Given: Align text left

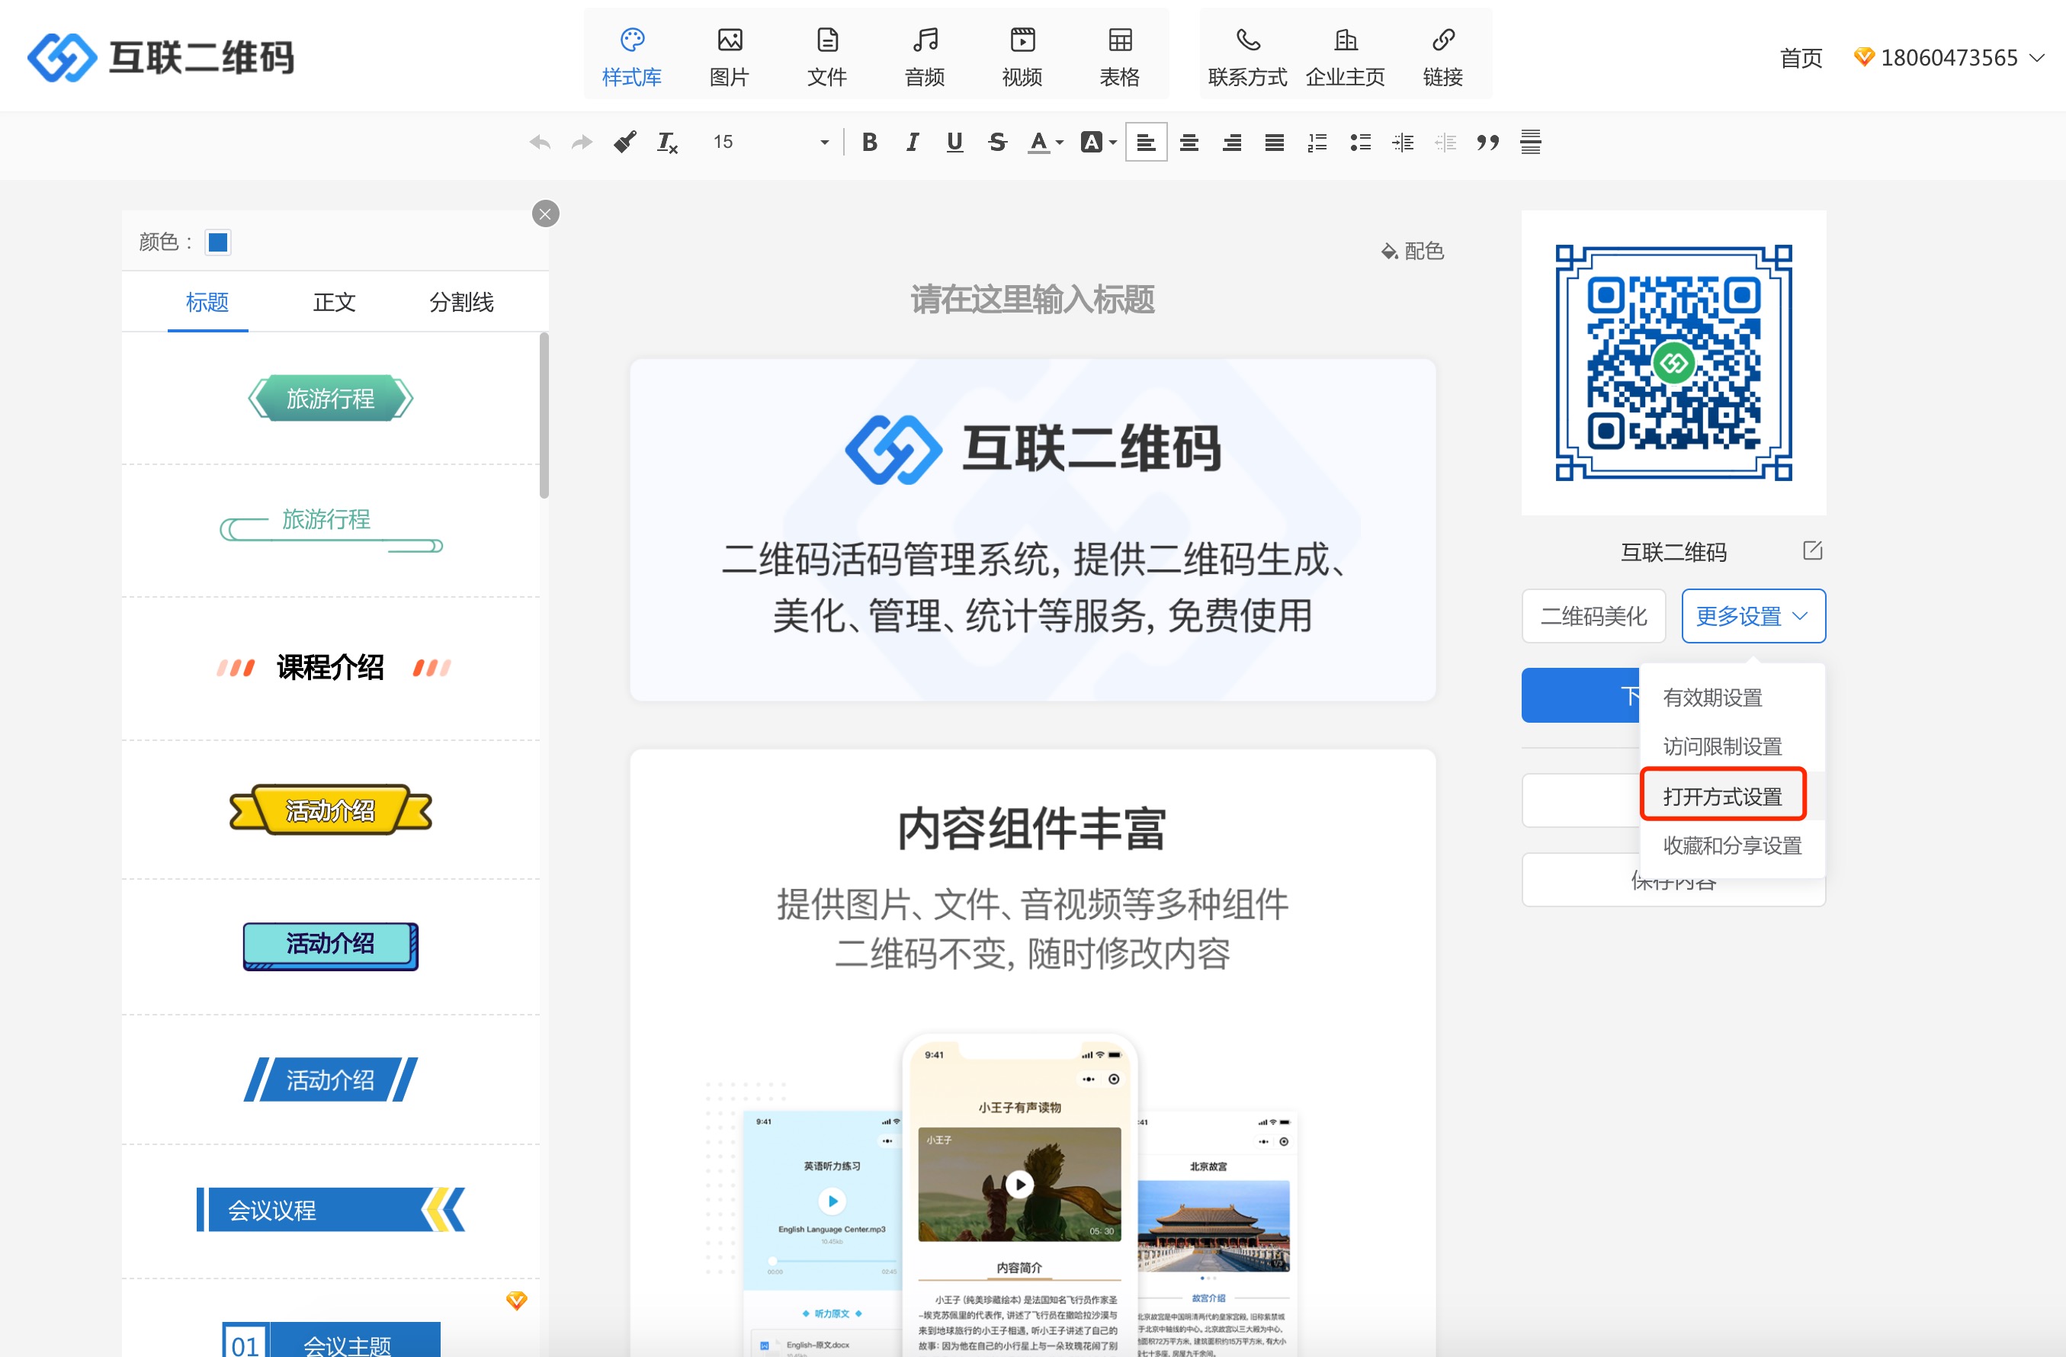Looking at the screenshot, I should pos(1146,143).
